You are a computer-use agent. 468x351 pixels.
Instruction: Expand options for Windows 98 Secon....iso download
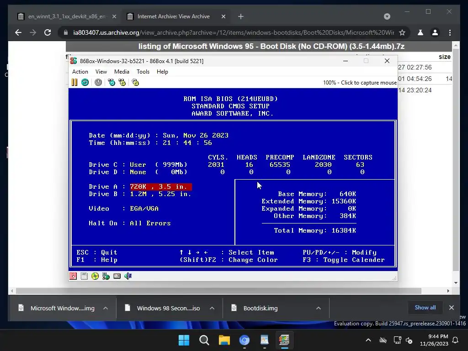212,308
